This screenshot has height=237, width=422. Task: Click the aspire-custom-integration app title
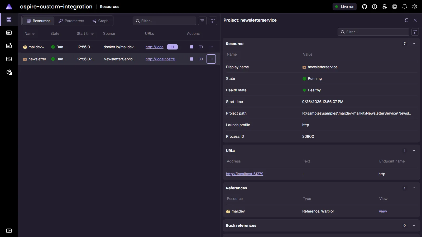pyautogui.click(x=56, y=7)
